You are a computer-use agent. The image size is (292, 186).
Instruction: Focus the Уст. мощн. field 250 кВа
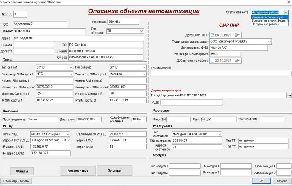click(x=123, y=22)
